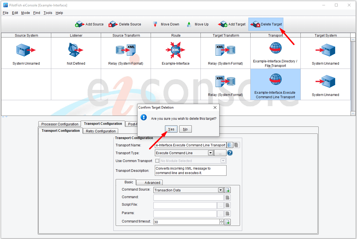Image resolution: width=357 pixels, height=239 pixels.
Task: Click the Move Up toolbar button
Action: (198, 24)
